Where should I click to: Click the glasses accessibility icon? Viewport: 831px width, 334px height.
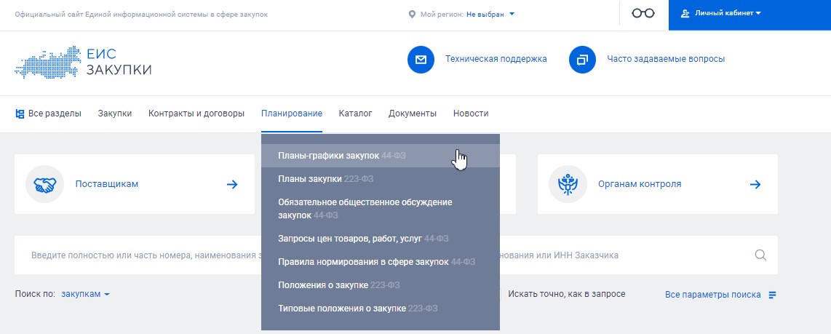tap(643, 14)
